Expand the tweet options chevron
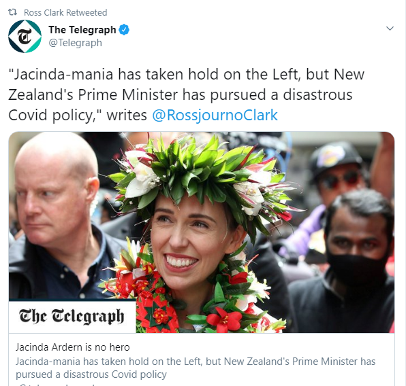406x386 pixels. pos(390,29)
